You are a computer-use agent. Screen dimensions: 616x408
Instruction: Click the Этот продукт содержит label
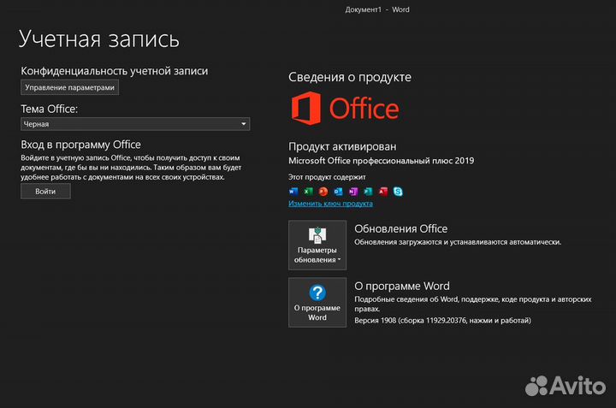coord(327,177)
